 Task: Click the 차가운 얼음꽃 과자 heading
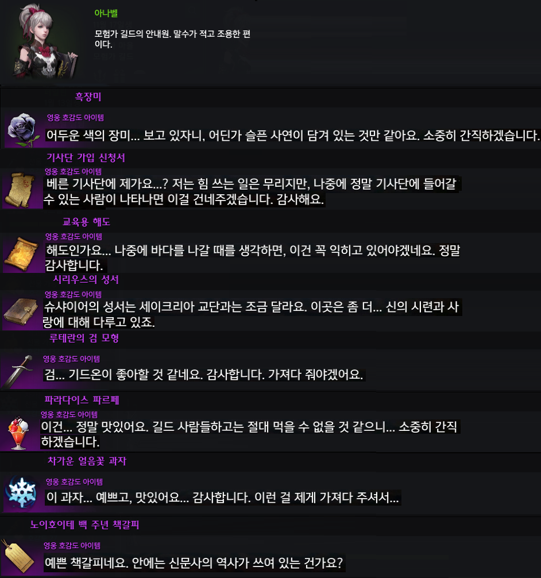coord(87,461)
